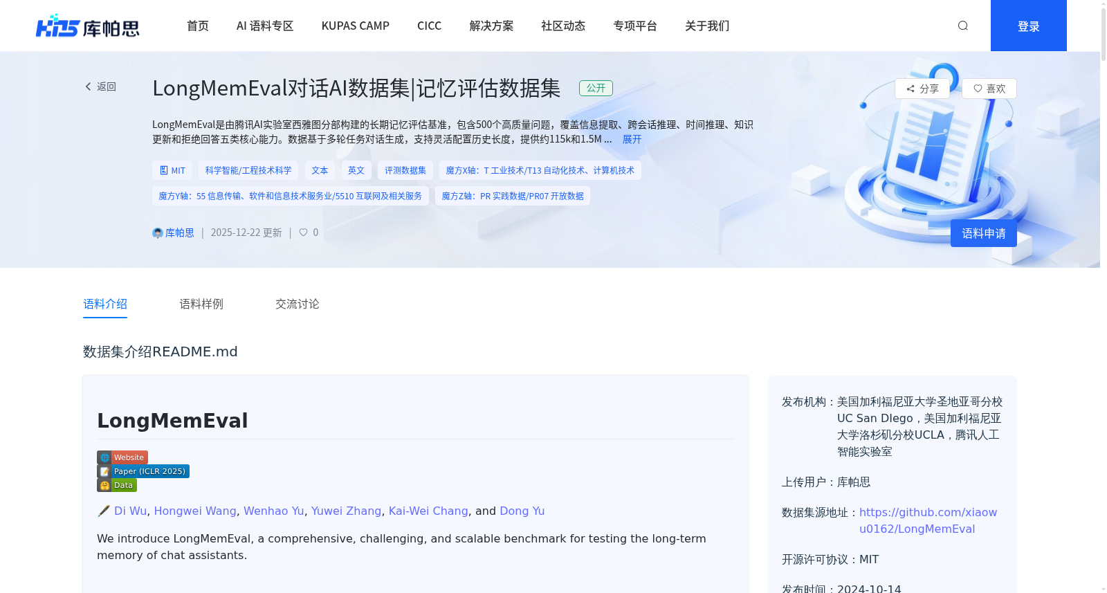Open author link Kai-Wei Chang
The image size is (1107, 593).
[x=428, y=511]
